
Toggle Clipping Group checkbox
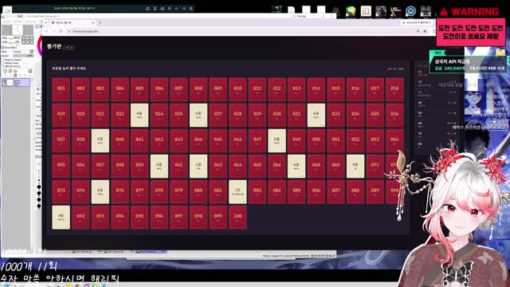tap(2, 63)
